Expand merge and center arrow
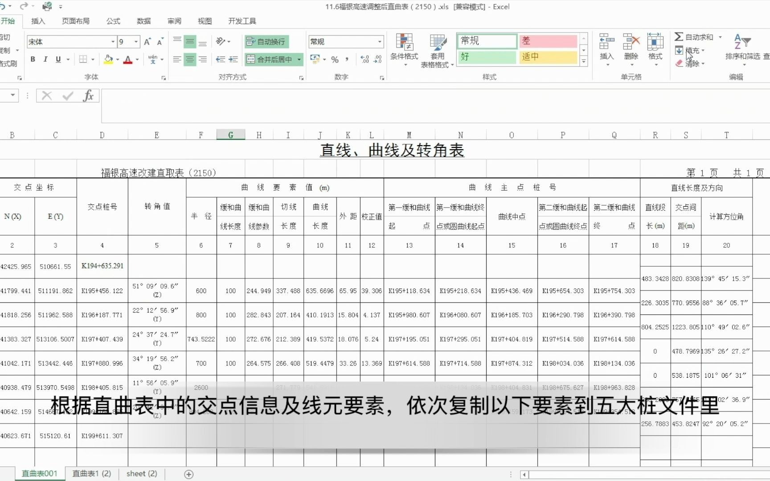 [299, 59]
